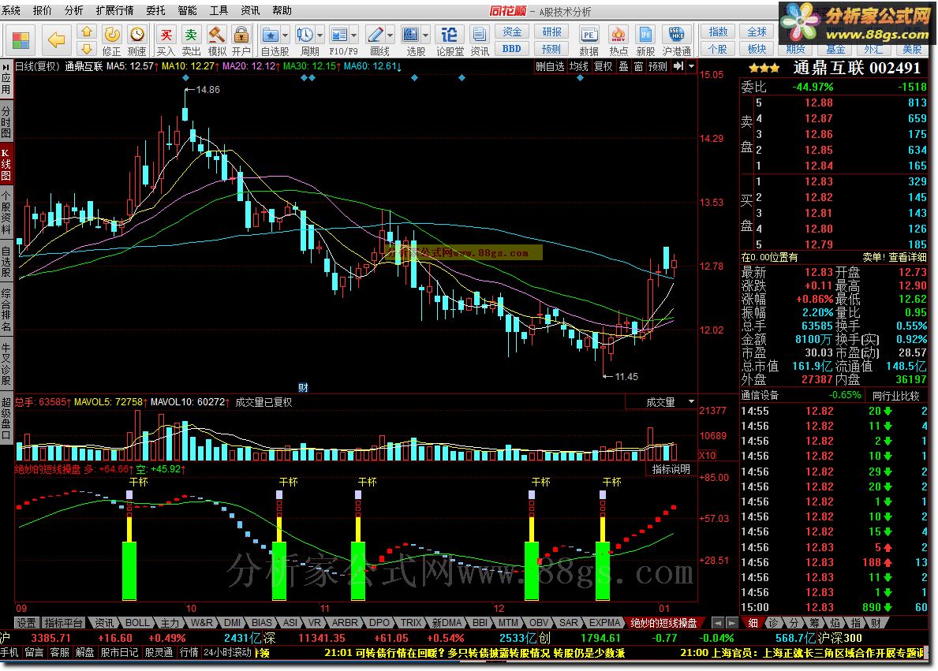The width and height of the screenshot is (938, 671).
Task: Click the colorful home grid icon
Action: tap(21, 41)
